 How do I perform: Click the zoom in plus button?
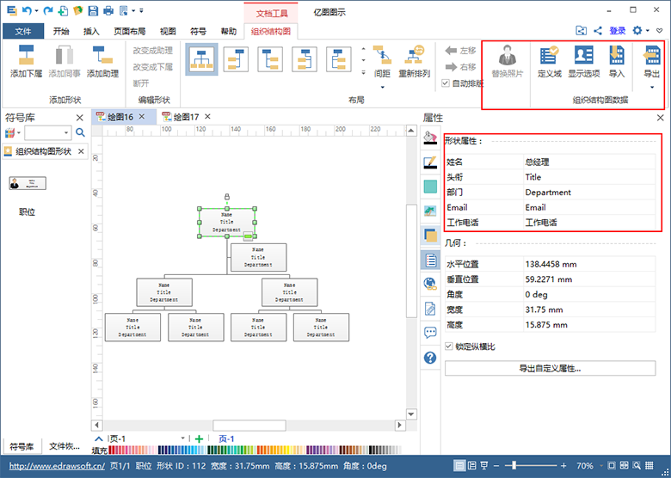[x=563, y=466]
